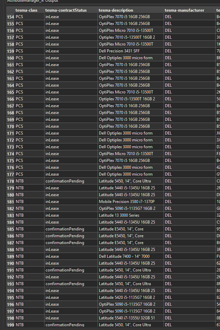Image resolution: width=220 pixels, height=330 pixels.
Task: Click the tesma-class column header
Action: tap(26, 10)
